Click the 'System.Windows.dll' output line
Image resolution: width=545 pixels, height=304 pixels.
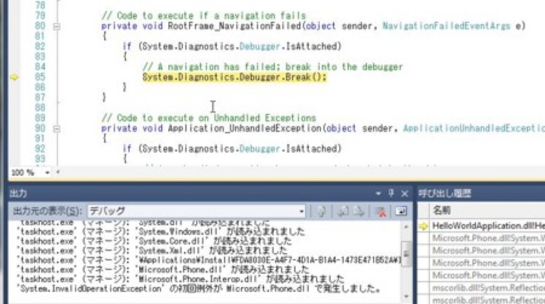coord(161,232)
